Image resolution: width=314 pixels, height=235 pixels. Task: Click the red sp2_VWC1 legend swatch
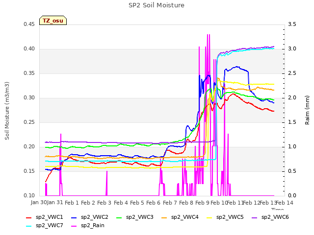pyautogui.click(x=29, y=217)
